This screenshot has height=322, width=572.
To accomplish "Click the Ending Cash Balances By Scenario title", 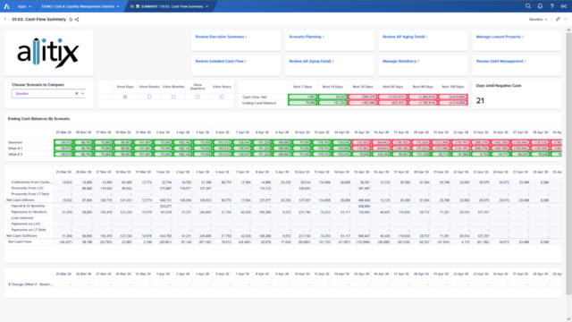I will coord(38,119).
